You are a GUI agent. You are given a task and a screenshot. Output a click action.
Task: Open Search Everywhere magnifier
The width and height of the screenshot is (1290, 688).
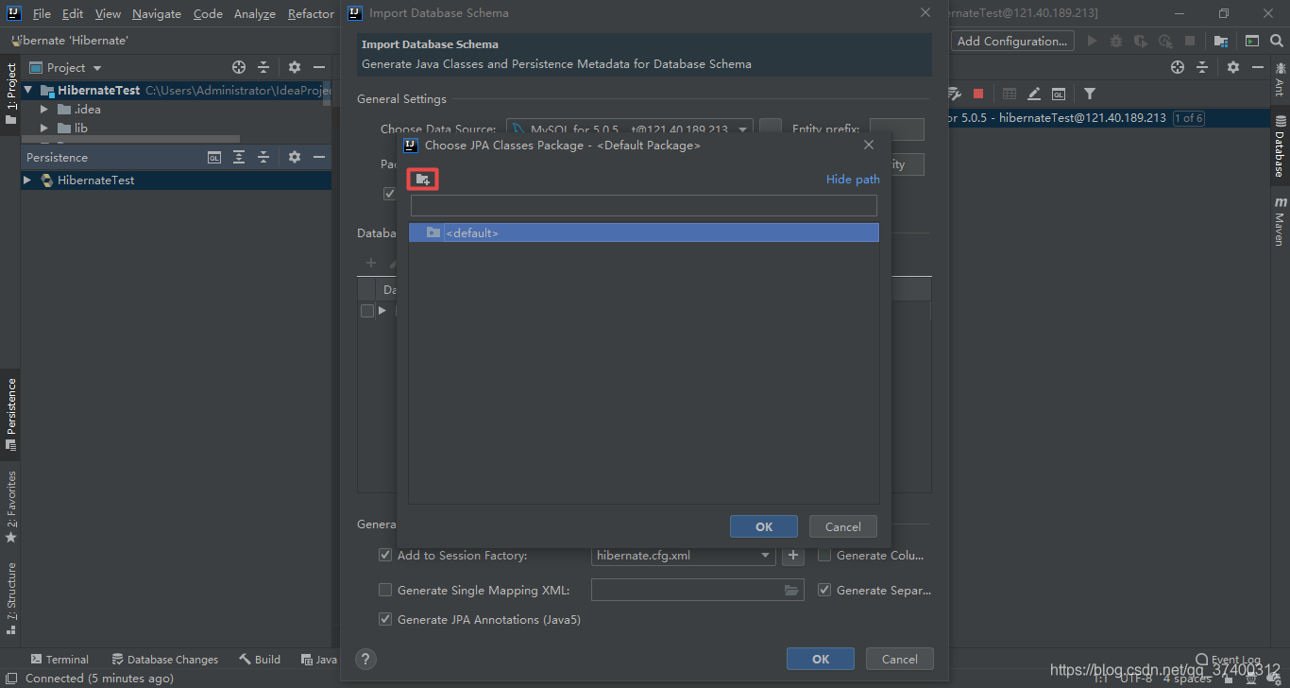point(1277,41)
